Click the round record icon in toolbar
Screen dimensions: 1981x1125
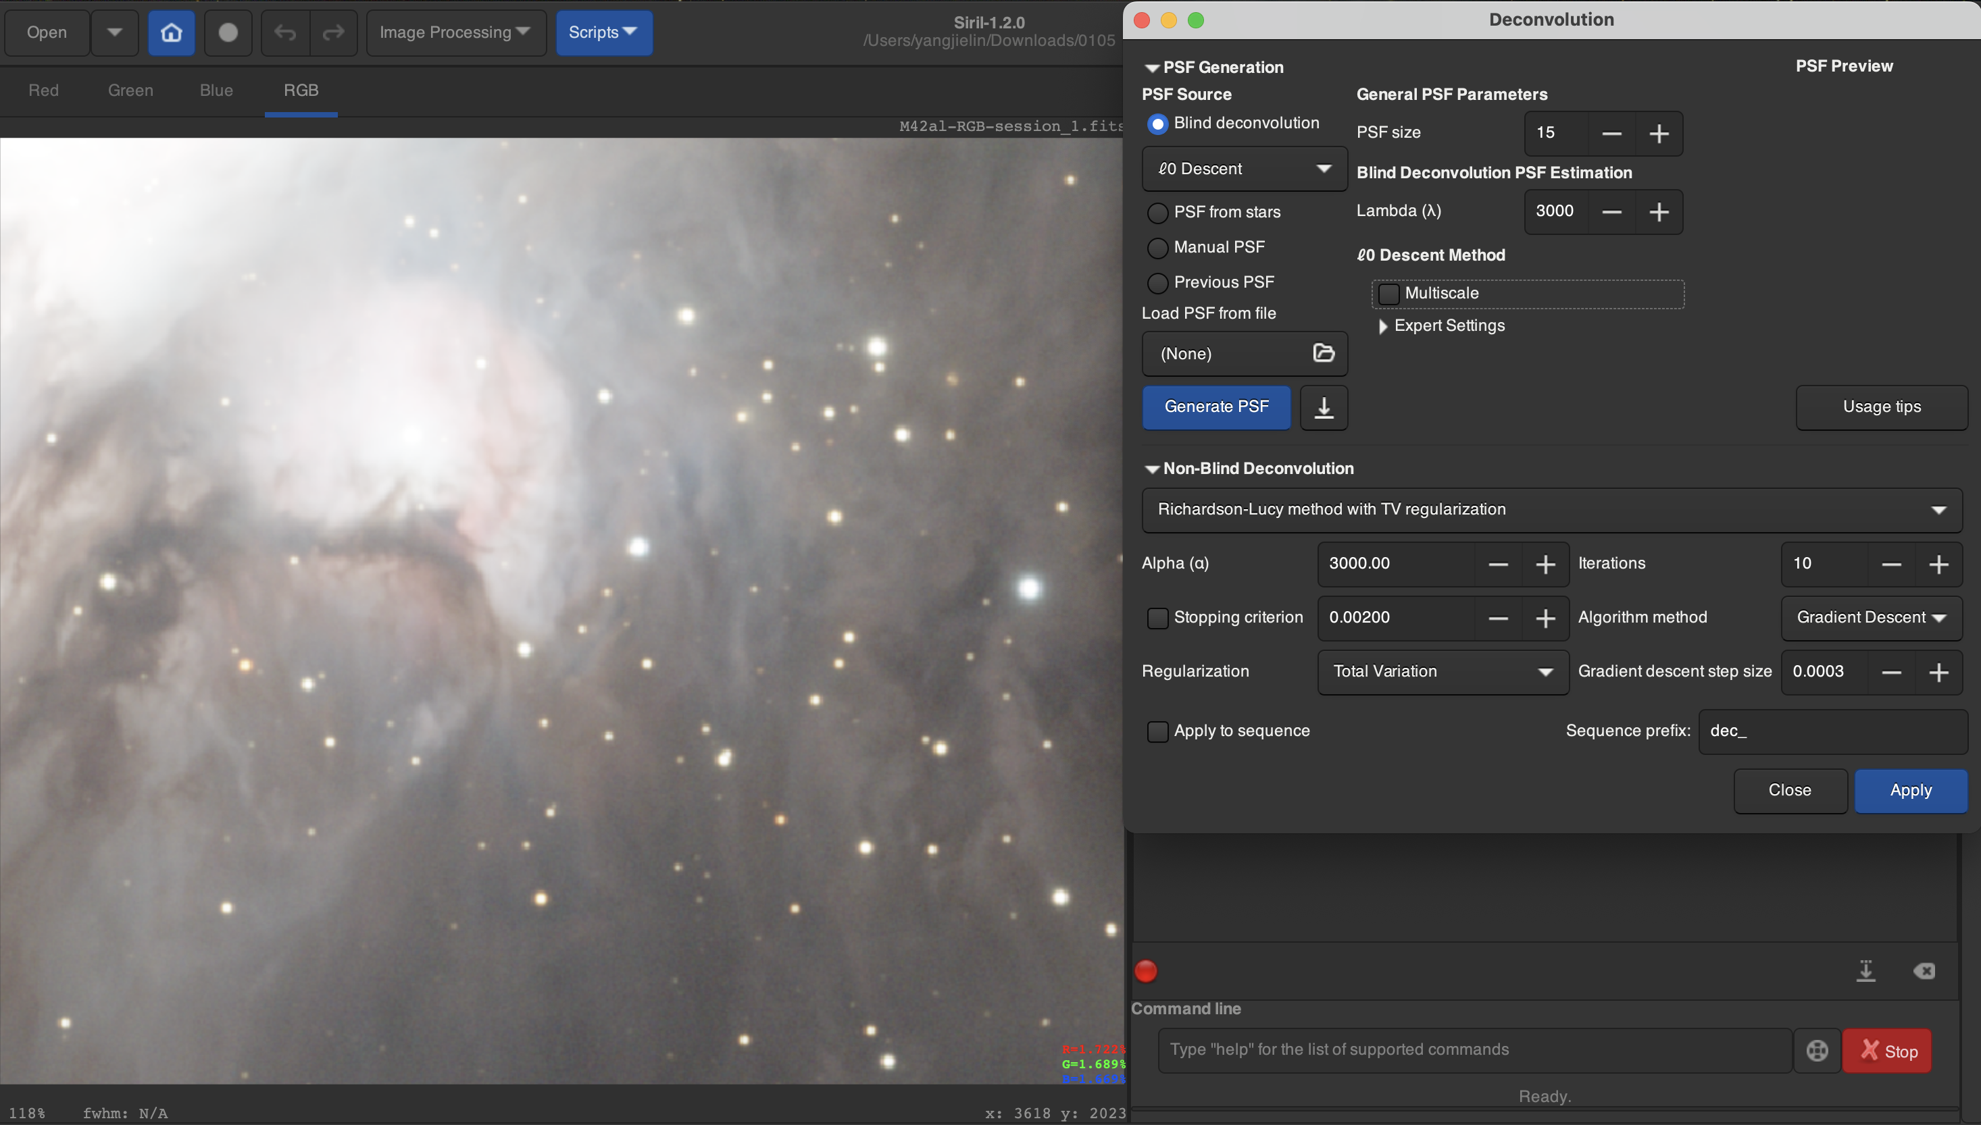228,32
